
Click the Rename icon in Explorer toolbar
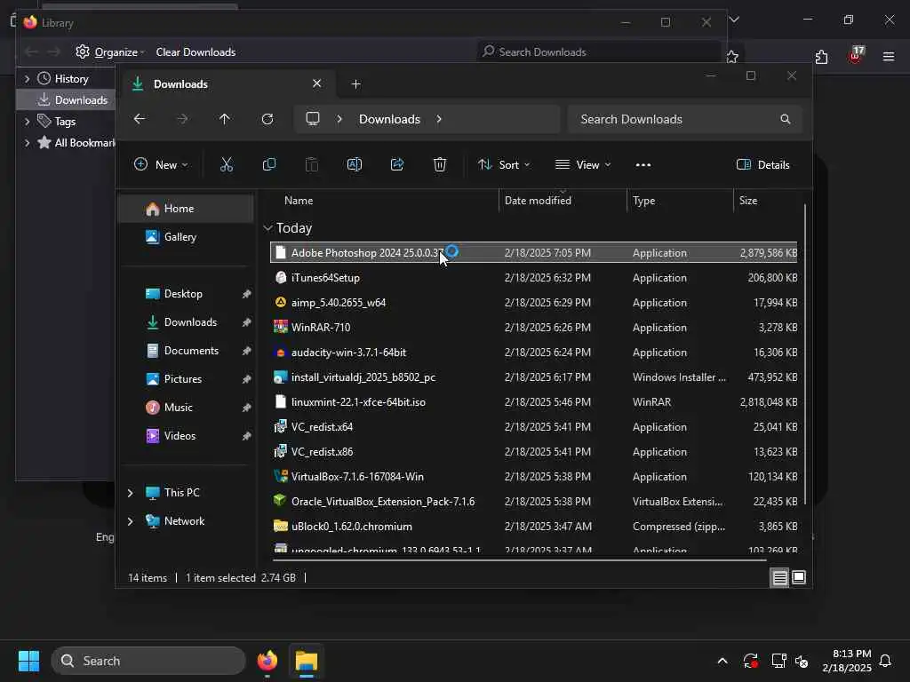[354, 164]
